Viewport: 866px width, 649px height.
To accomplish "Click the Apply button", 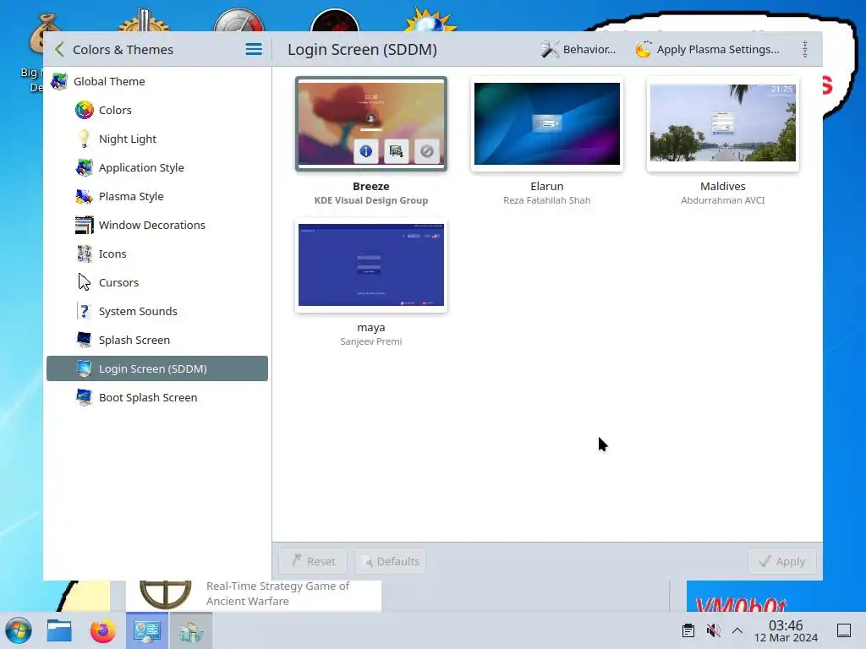I will (x=782, y=561).
